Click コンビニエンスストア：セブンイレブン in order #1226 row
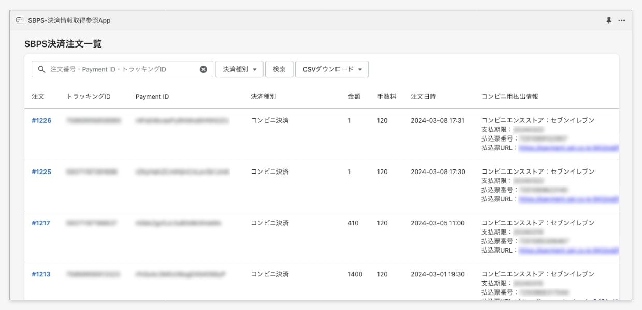642x310 pixels. coord(538,120)
